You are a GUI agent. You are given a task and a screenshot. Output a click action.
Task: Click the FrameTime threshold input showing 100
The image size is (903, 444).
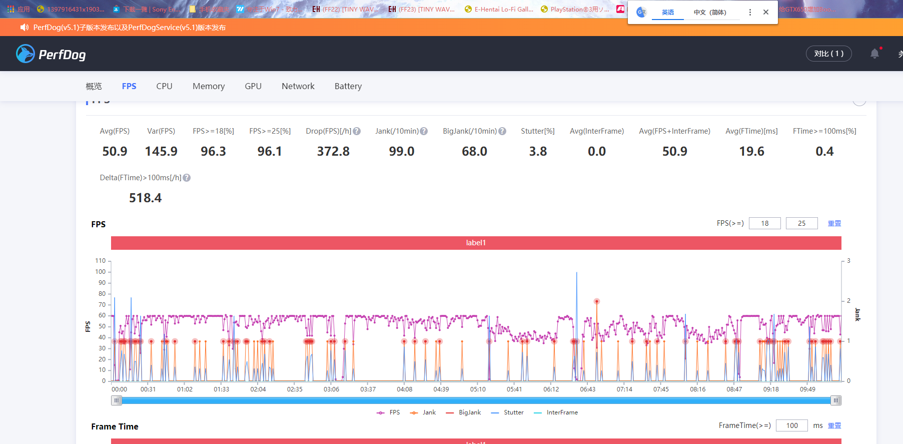pyautogui.click(x=791, y=425)
